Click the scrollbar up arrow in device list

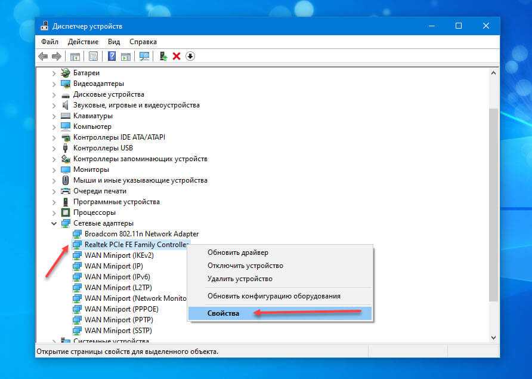click(493, 73)
